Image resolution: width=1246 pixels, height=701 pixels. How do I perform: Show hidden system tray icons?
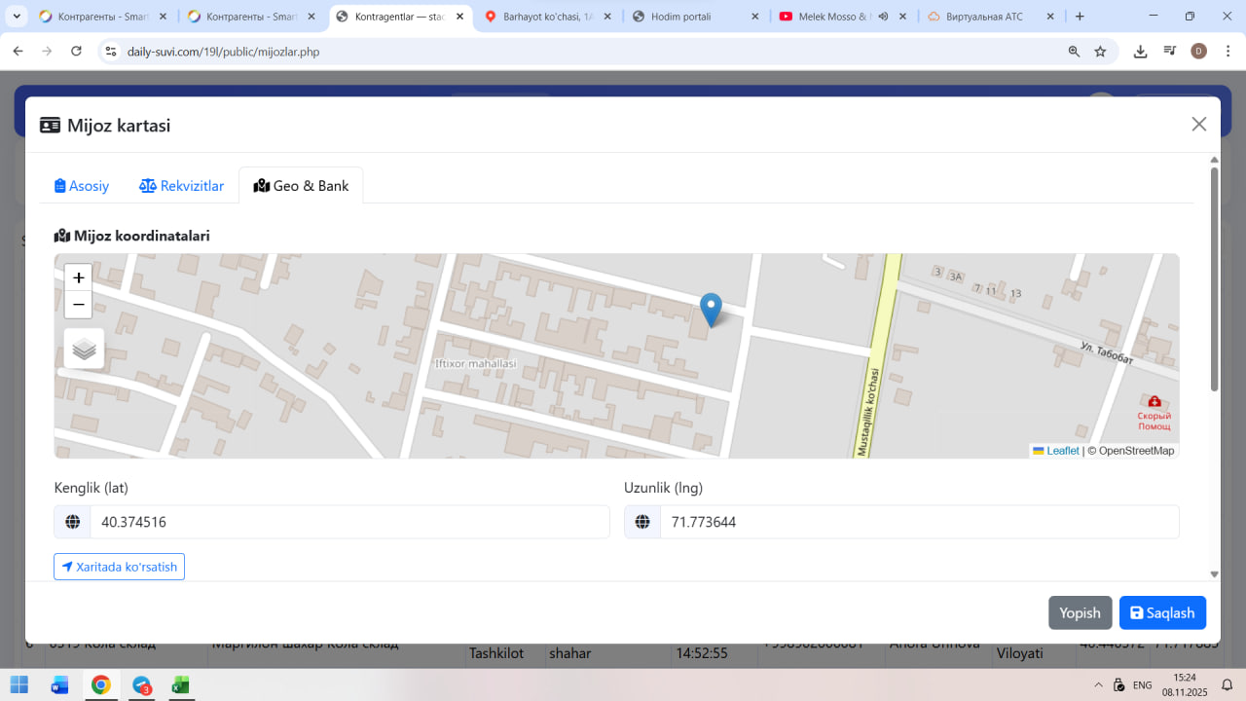[x=1099, y=684]
